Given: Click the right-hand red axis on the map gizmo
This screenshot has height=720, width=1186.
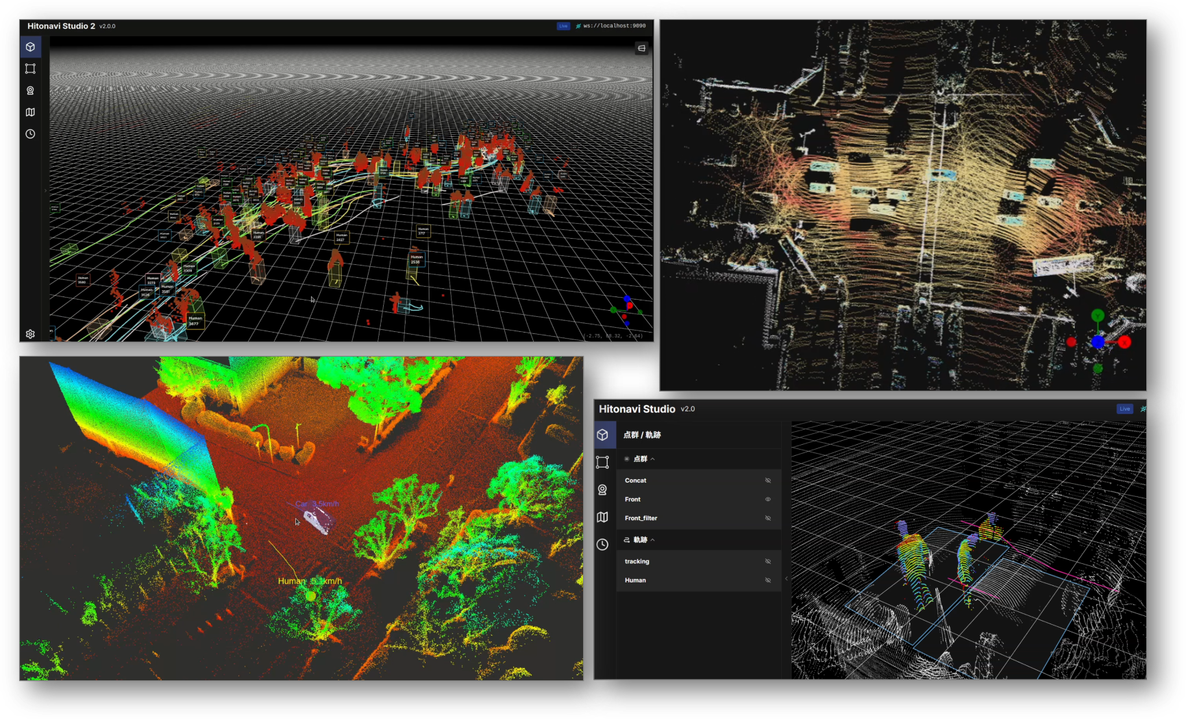Looking at the screenshot, I should [x=1124, y=342].
